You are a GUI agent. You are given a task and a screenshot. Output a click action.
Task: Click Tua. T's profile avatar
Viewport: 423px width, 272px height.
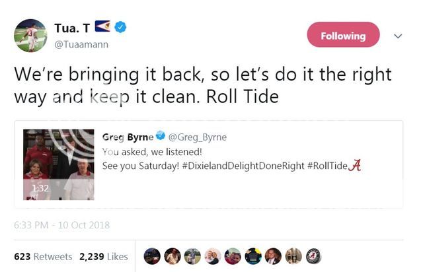(30, 36)
